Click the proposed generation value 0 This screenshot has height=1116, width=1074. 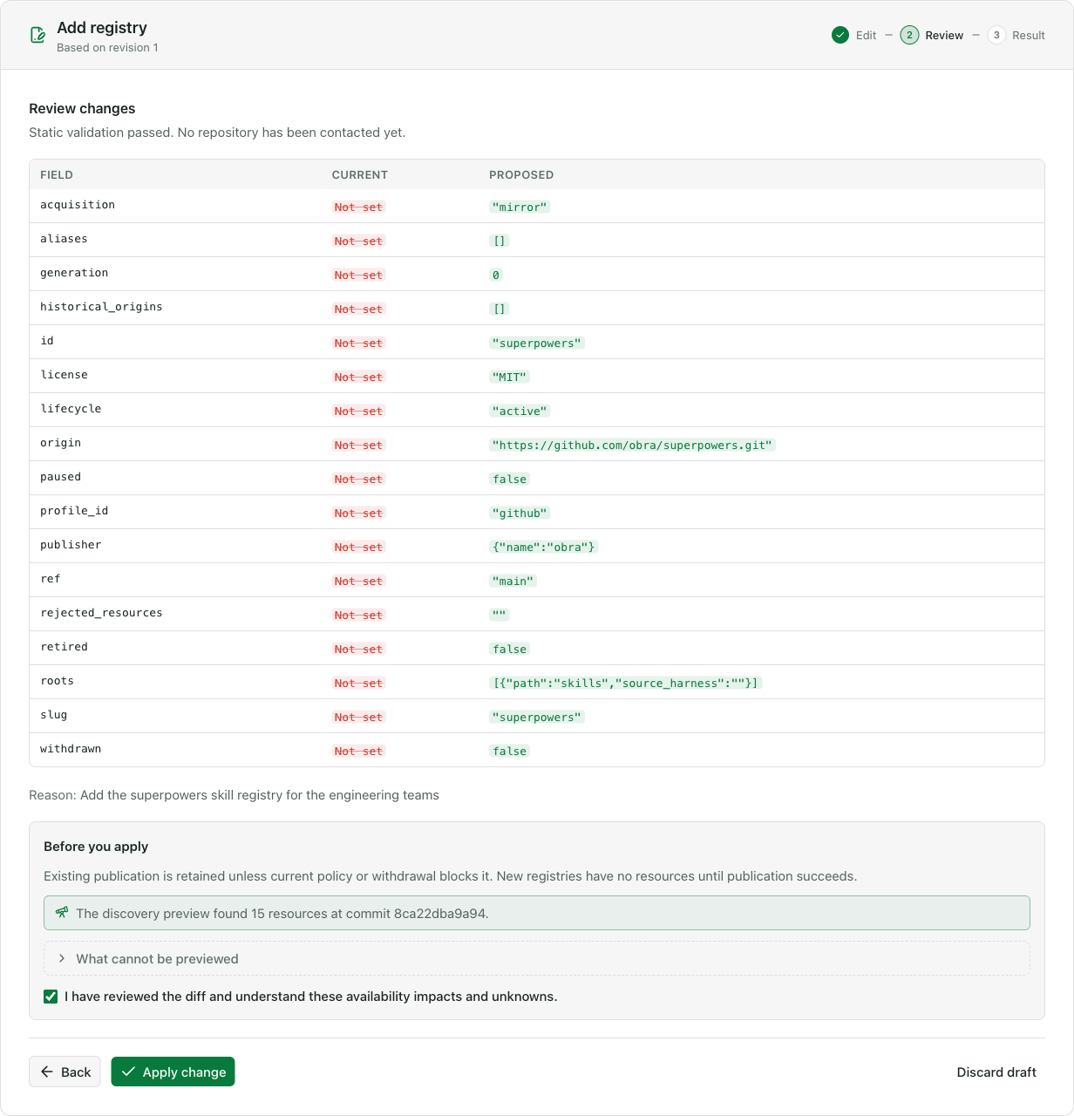coord(496,275)
